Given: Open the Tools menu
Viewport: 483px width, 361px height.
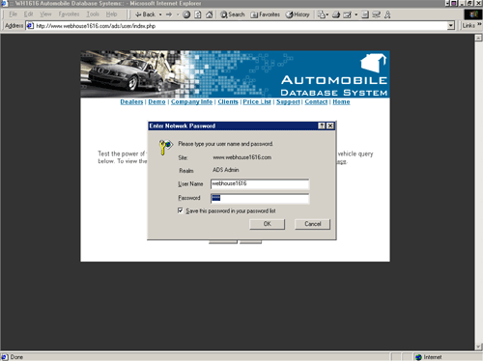Looking at the screenshot, I should point(93,14).
